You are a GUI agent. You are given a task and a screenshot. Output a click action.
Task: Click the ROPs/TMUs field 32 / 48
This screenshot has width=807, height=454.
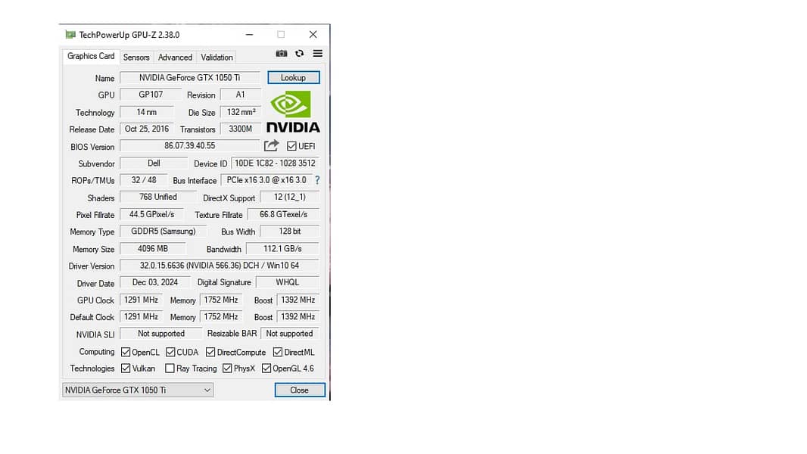[x=144, y=181]
